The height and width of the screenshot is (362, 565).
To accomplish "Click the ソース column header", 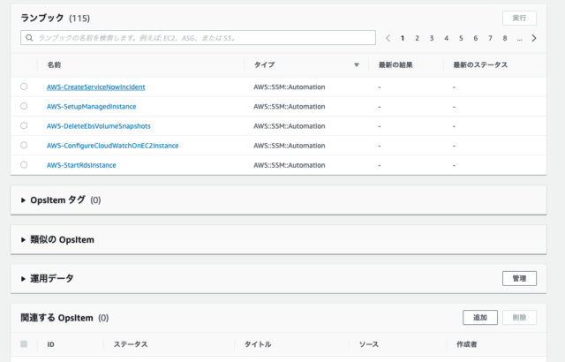I will (x=369, y=344).
